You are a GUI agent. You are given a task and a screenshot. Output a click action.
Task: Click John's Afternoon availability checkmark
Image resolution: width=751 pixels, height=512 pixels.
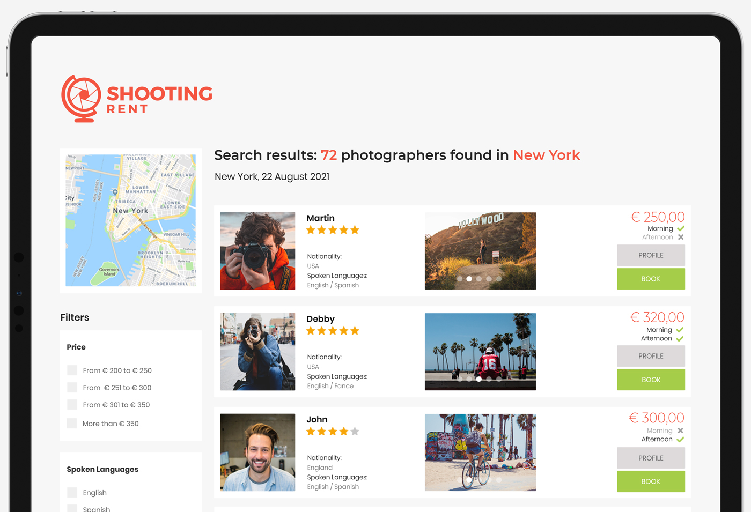click(x=680, y=439)
